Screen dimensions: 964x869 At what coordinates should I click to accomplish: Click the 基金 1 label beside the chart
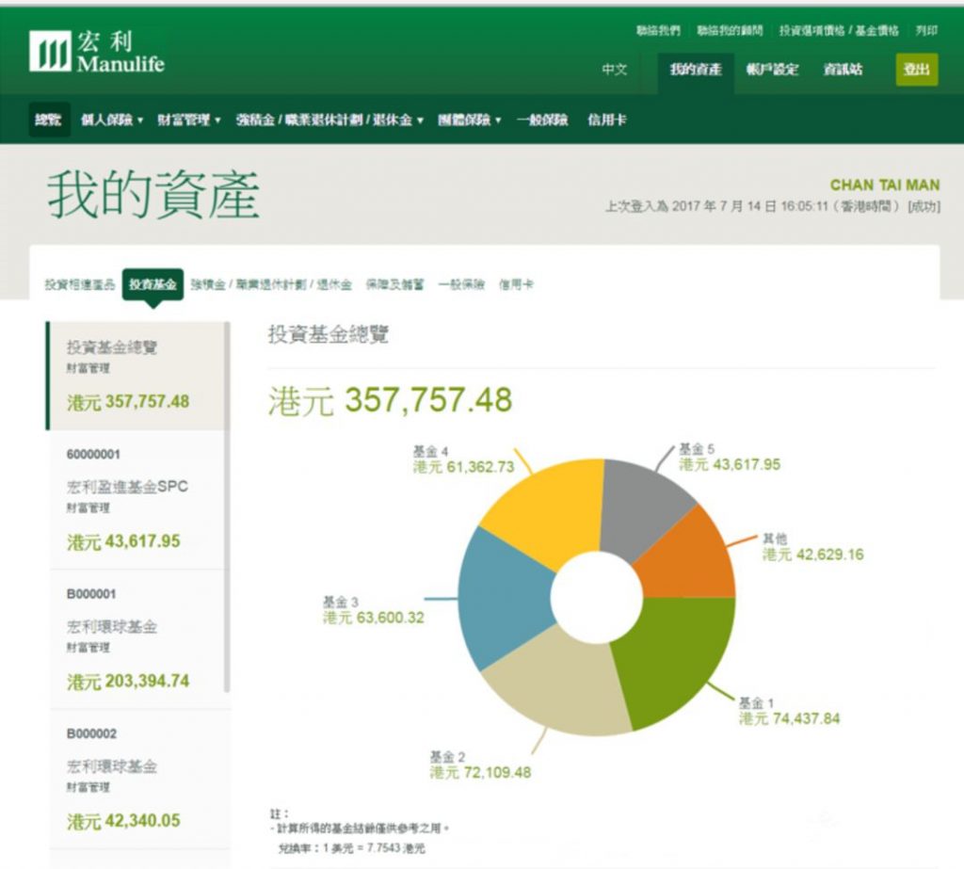tap(756, 702)
